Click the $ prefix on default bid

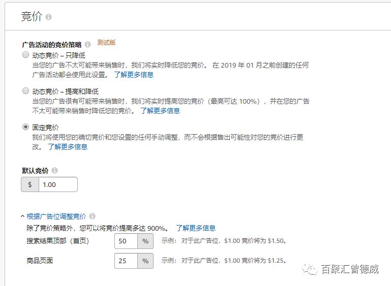coord(30,184)
